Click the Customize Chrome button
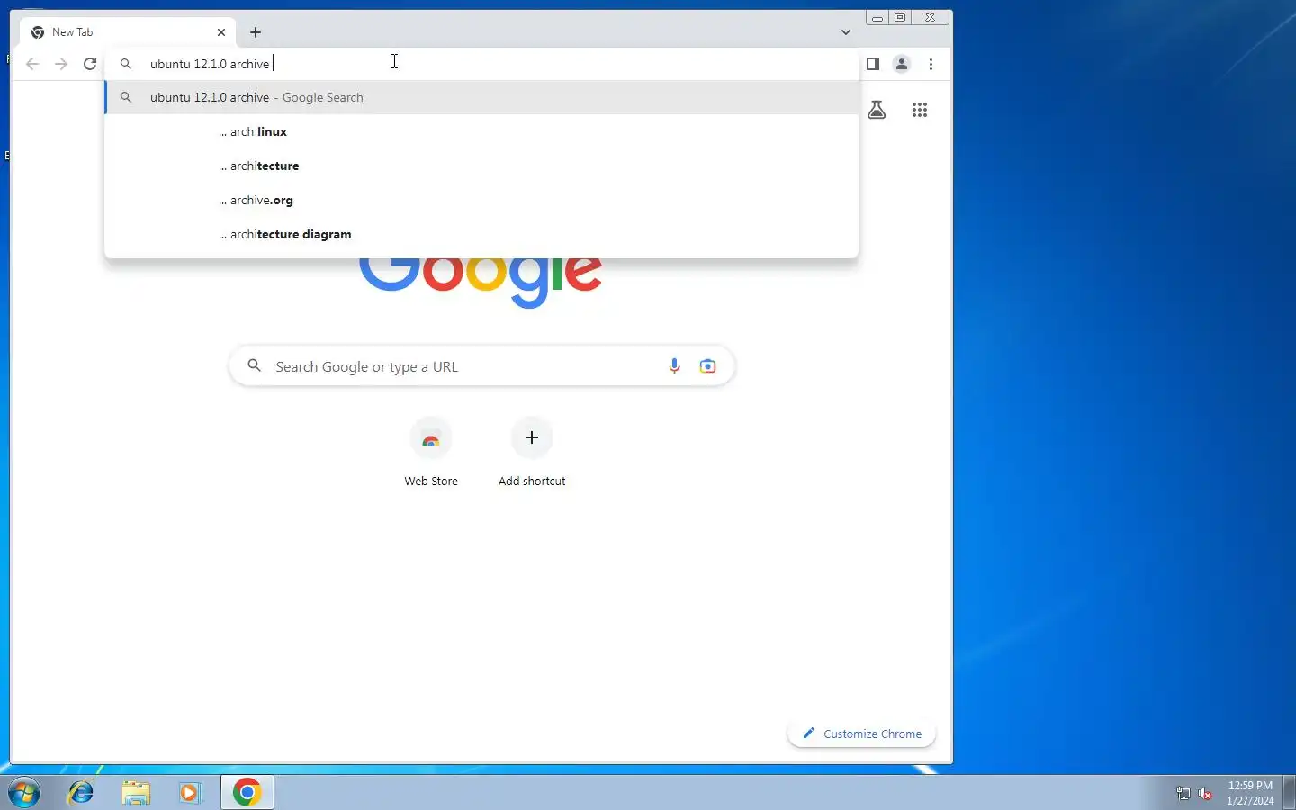The image size is (1296, 810). pos(862,733)
